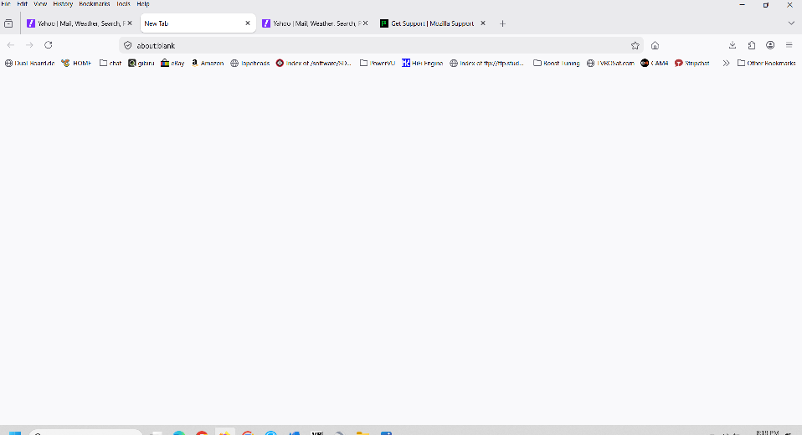The height and width of the screenshot is (435, 802).
Task: Open the Tapeheads bookmark
Action: 249,63
